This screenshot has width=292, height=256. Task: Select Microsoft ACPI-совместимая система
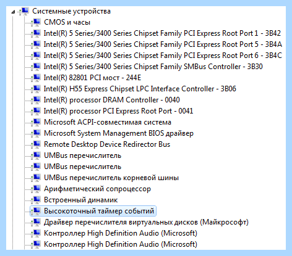pyautogui.click(x=108, y=122)
